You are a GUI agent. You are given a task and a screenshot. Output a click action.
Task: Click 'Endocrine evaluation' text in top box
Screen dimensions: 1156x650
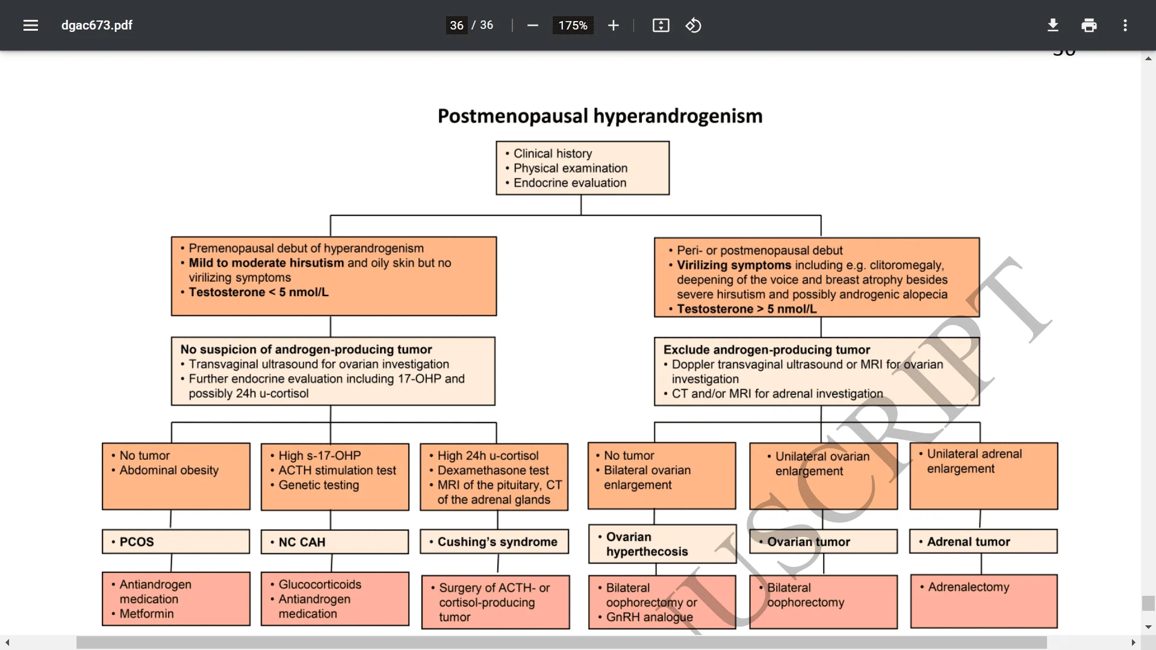click(570, 182)
